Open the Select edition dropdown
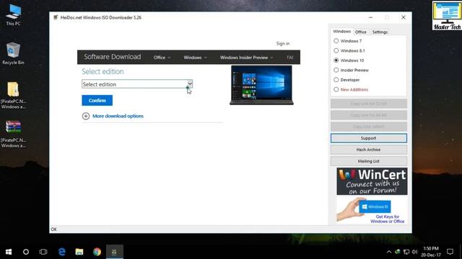This screenshot has width=462, height=259. click(x=137, y=84)
